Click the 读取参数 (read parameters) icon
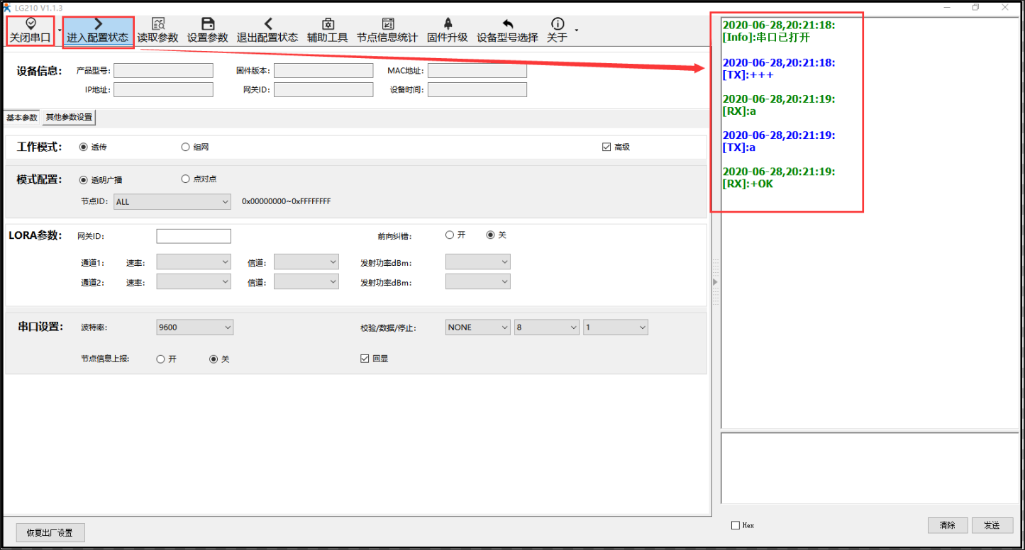 158,25
